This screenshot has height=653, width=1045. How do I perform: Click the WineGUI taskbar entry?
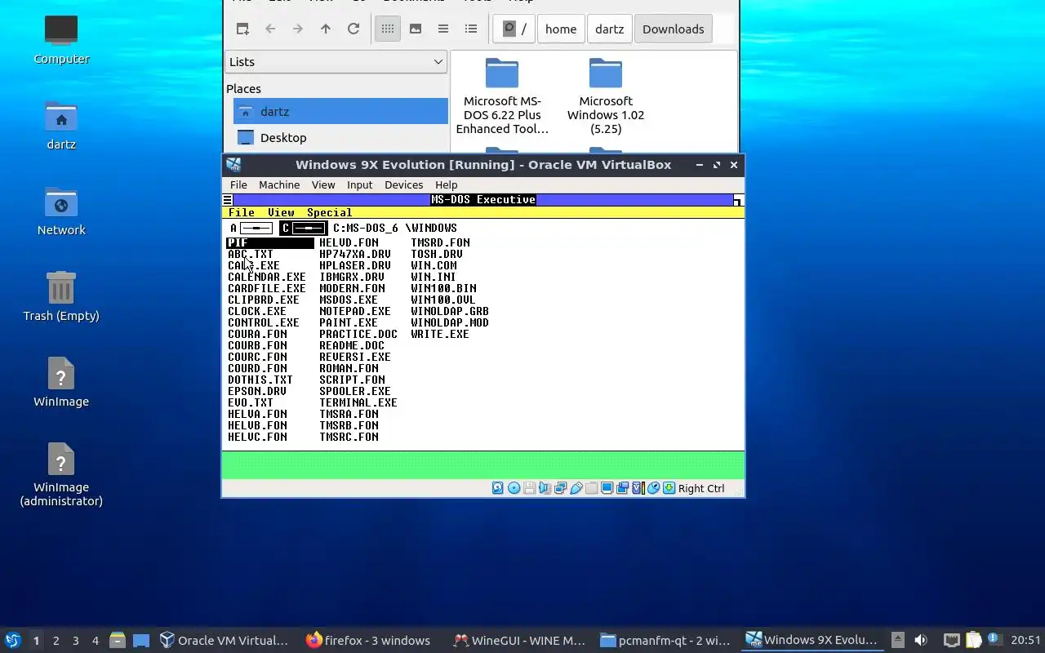pyautogui.click(x=519, y=640)
